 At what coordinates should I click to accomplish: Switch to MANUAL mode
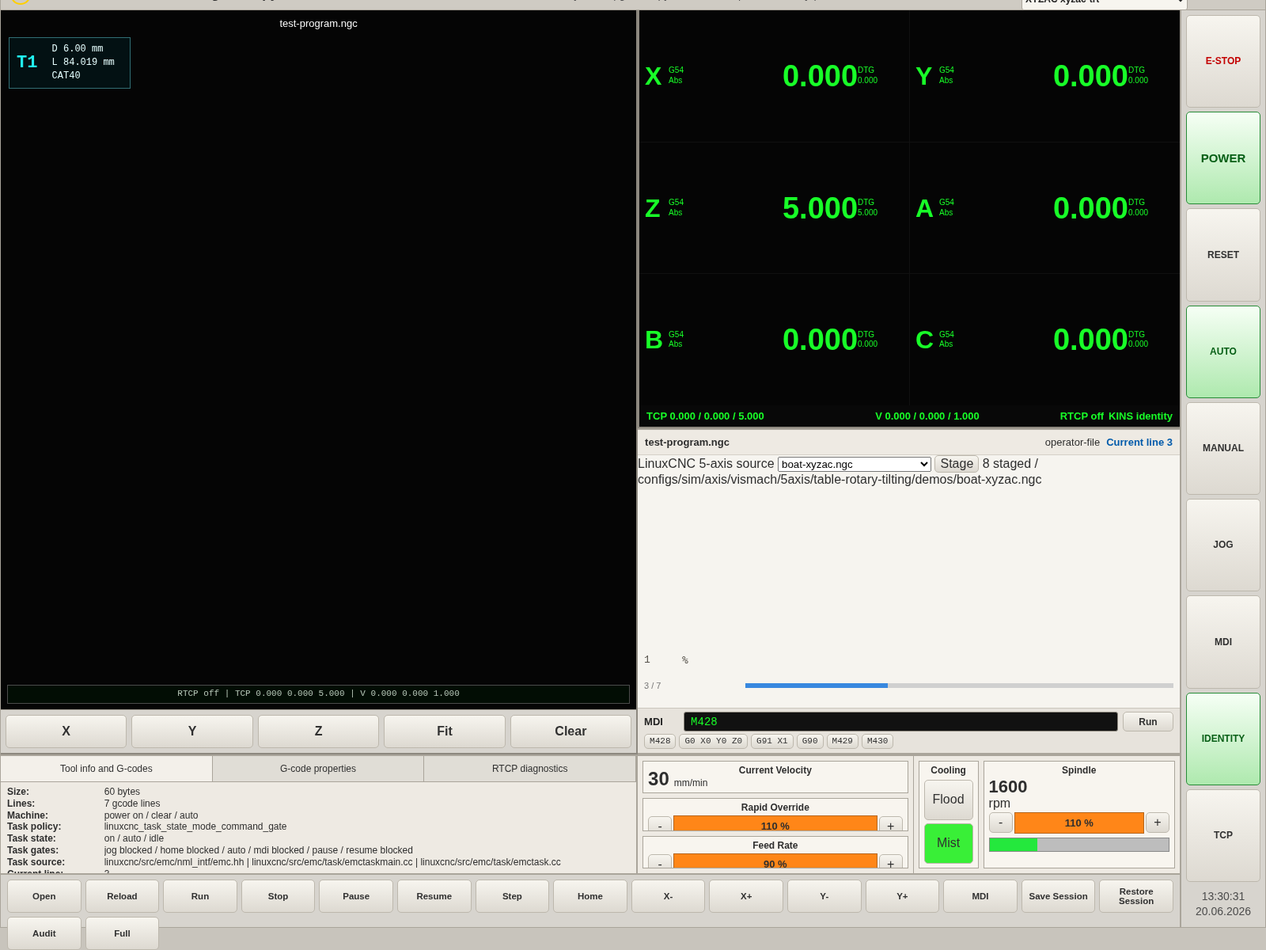tap(1222, 448)
